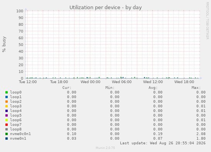Select the nvme0c0n1 legend label
211x152 pixels.
20,134
